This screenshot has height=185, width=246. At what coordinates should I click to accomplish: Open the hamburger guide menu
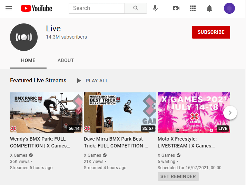9,8
